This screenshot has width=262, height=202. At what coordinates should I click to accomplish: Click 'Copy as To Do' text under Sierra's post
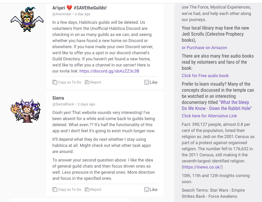coord(69,190)
